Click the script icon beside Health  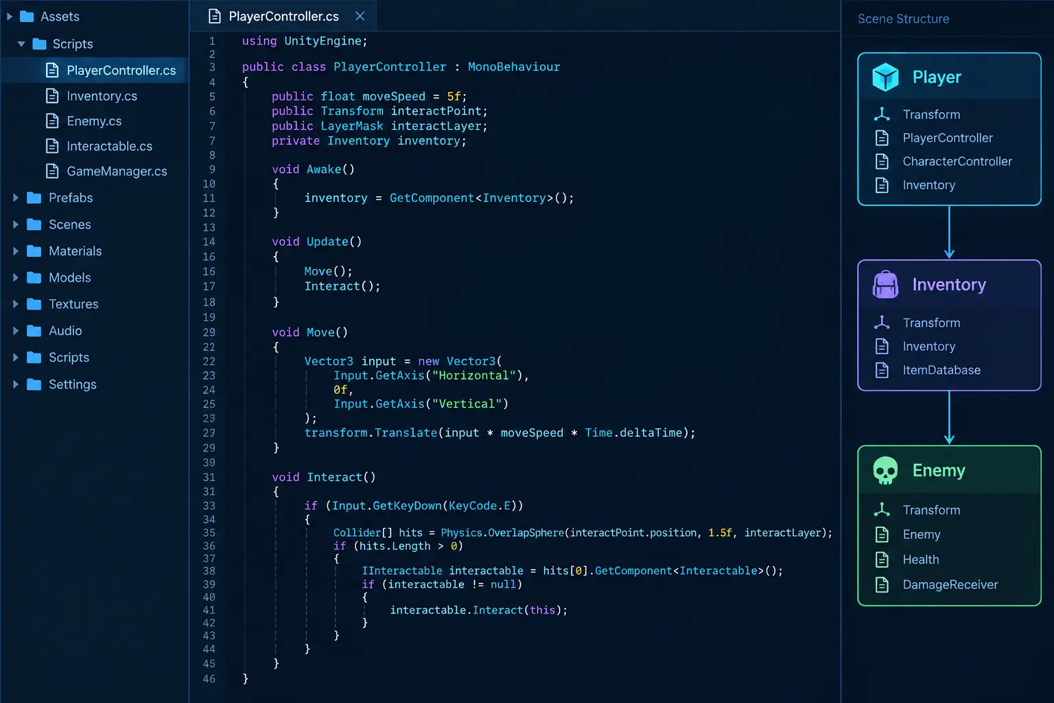tap(882, 560)
